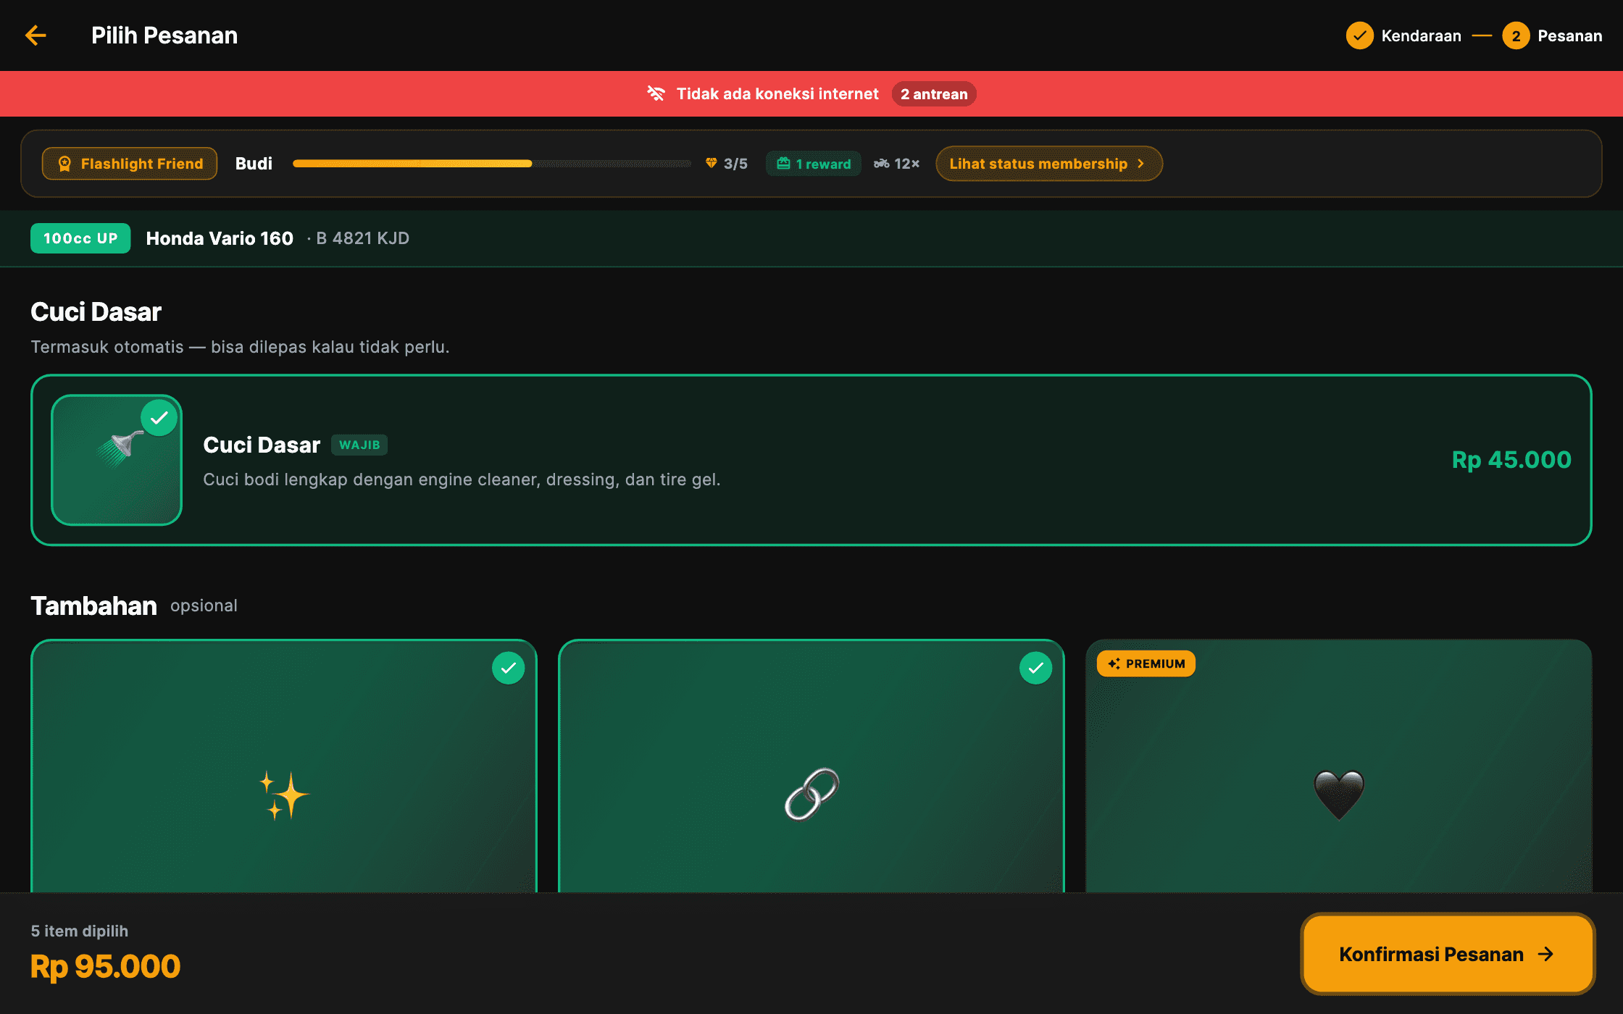Click the 100cc UP vehicle class tag
Viewport: 1623px width, 1014px height.
tap(80, 238)
